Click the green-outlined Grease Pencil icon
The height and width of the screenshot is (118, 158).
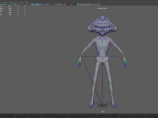[12, 5]
